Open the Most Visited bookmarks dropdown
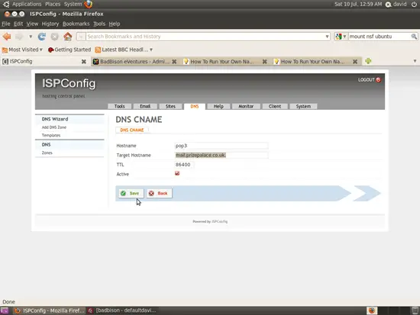The height and width of the screenshot is (315, 420). pyautogui.click(x=22, y=50)
